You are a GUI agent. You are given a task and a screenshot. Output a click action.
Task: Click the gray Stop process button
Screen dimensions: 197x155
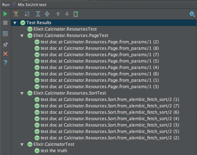pos(5,23)
